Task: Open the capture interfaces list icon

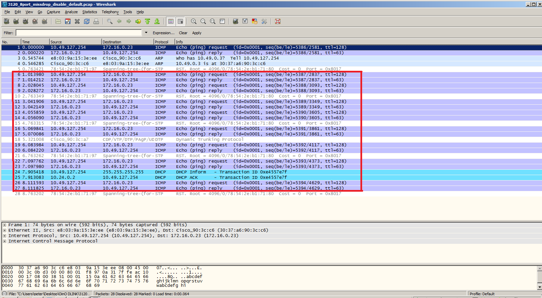Action: pyautogui.click(x=6, y=21)
